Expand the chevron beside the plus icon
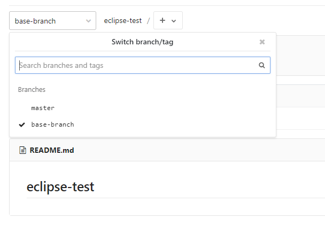This screenshot has height=226, width=325. [x=174, y=21]
